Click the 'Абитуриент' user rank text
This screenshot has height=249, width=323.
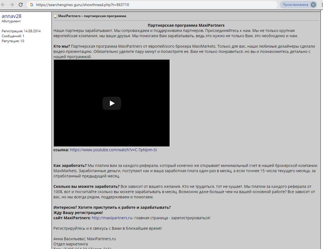pos(11,21)
